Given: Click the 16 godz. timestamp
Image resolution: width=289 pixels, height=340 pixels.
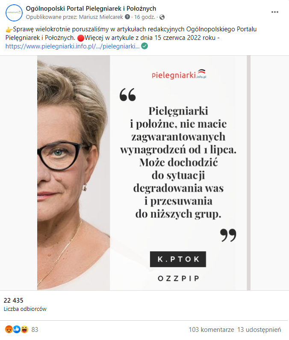Looking at the screenshot, I should click(x=144, y=17).
